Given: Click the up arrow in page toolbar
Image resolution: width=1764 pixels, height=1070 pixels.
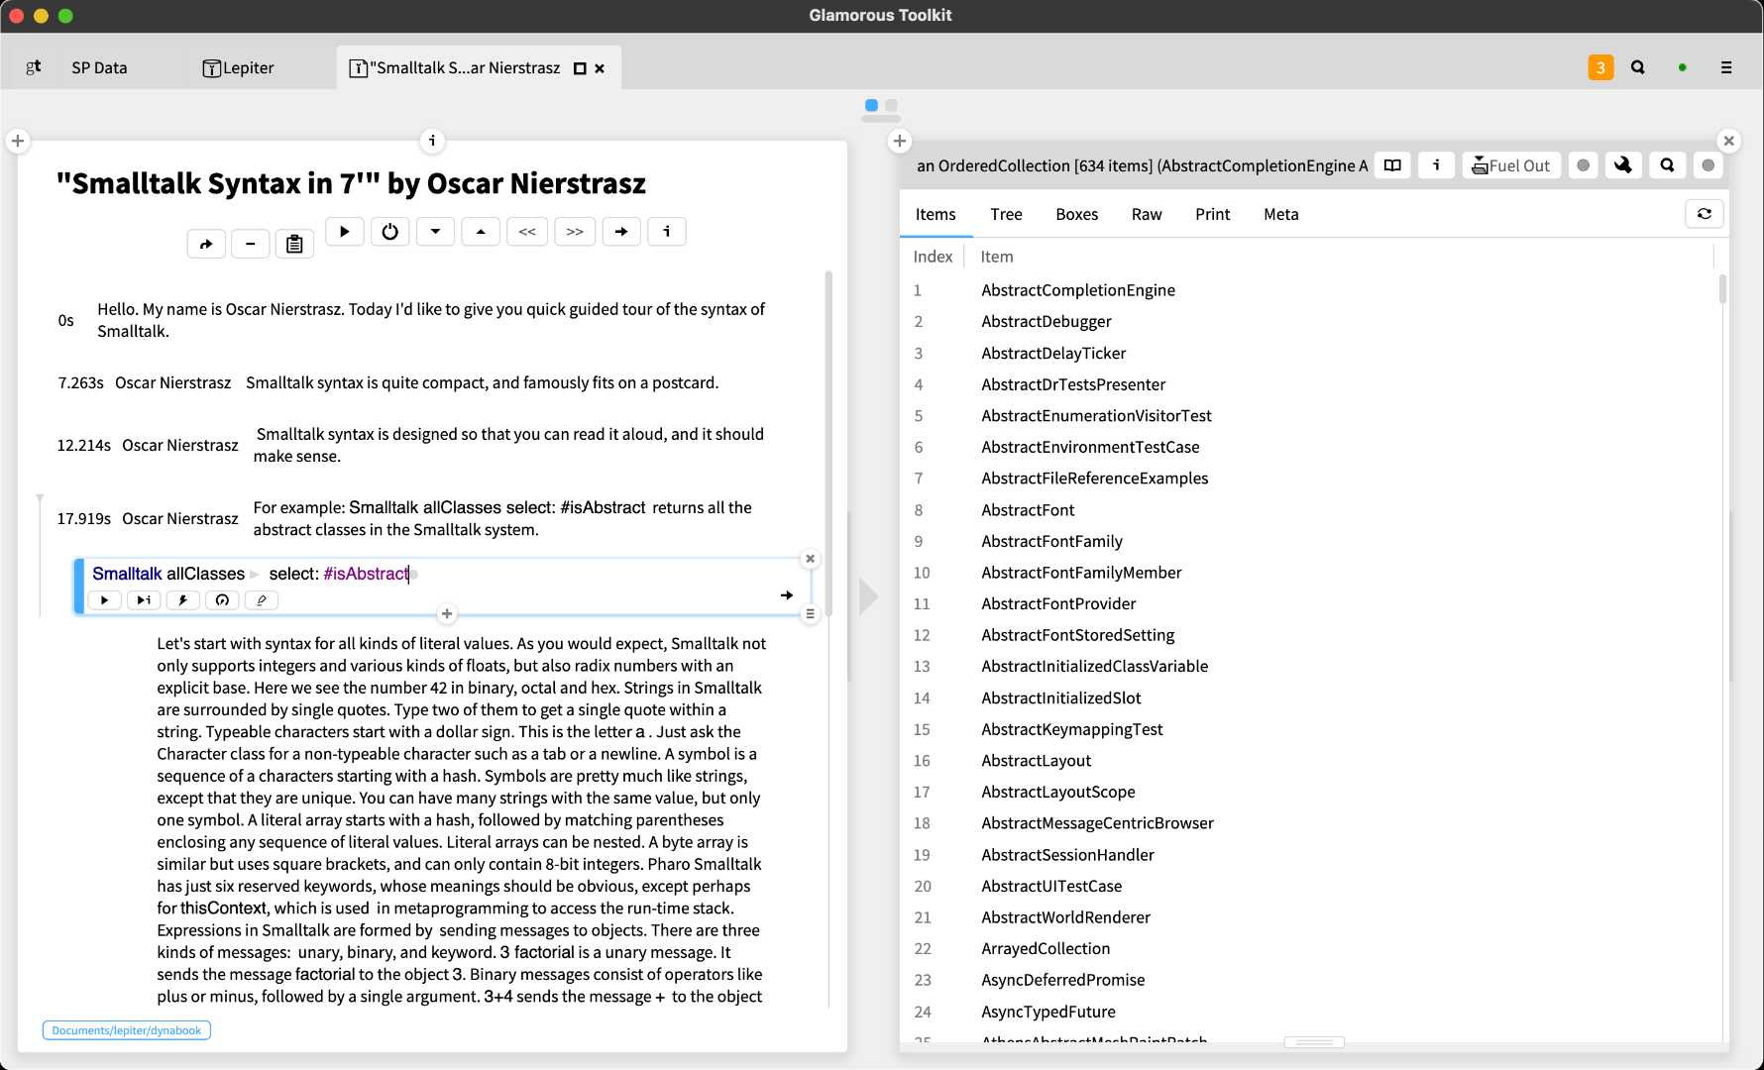Looking at the screenshot, I should coord(481,232).
